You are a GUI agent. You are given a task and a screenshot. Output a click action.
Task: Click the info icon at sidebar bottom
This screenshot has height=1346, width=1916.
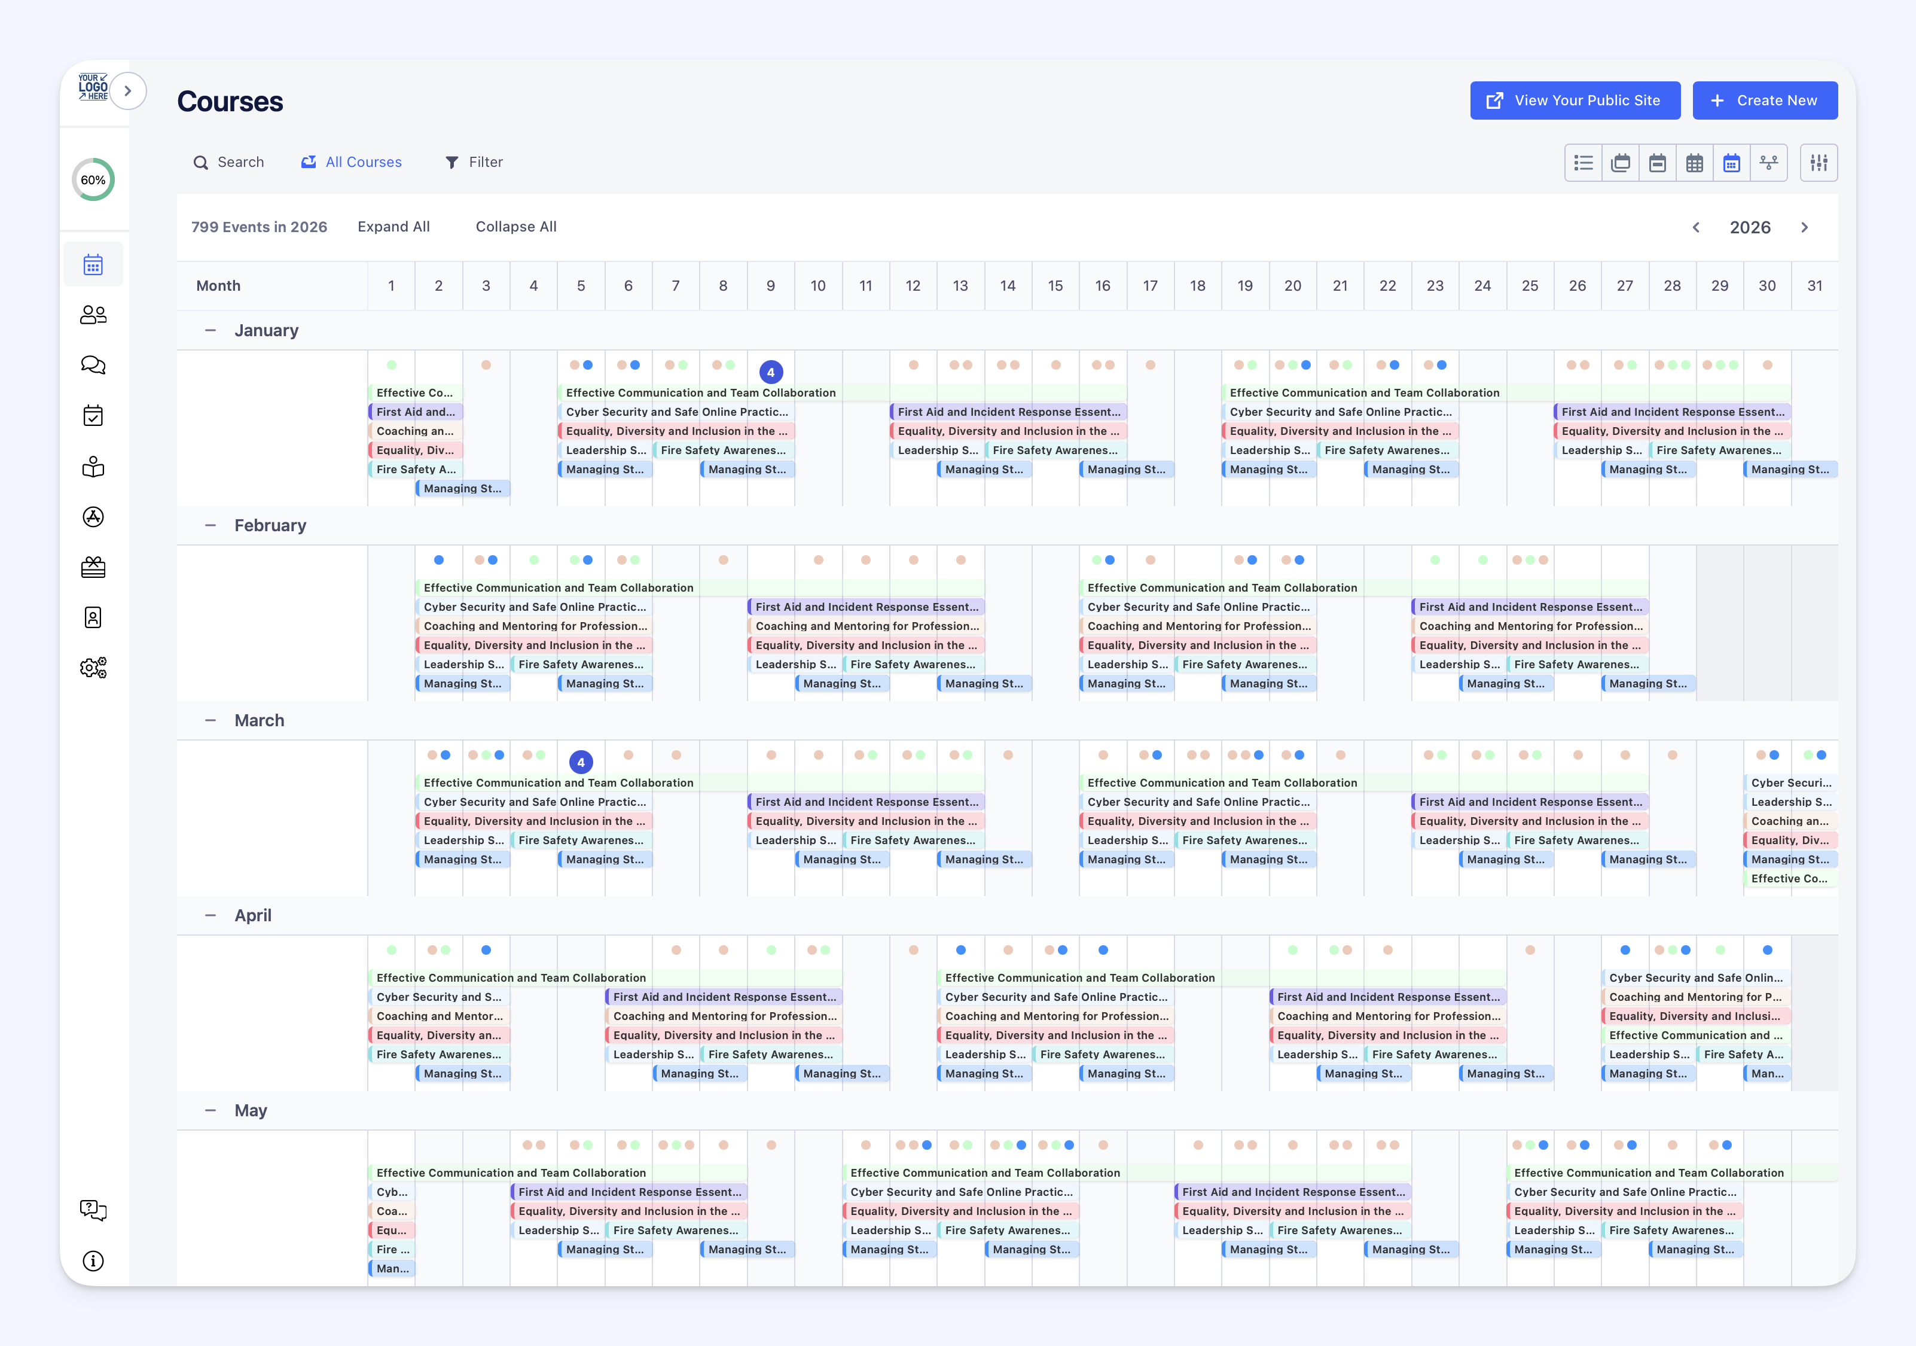93,1260
